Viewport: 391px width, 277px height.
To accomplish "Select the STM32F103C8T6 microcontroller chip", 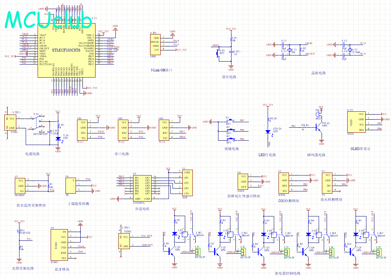I will (66, 51).
